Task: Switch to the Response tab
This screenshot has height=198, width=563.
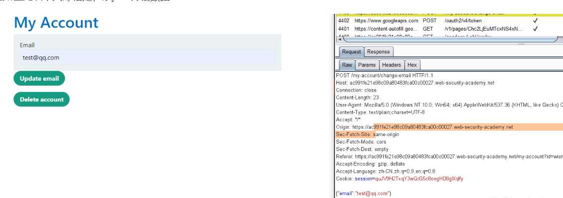Action: pyautogui.click(x=379, y=51)
